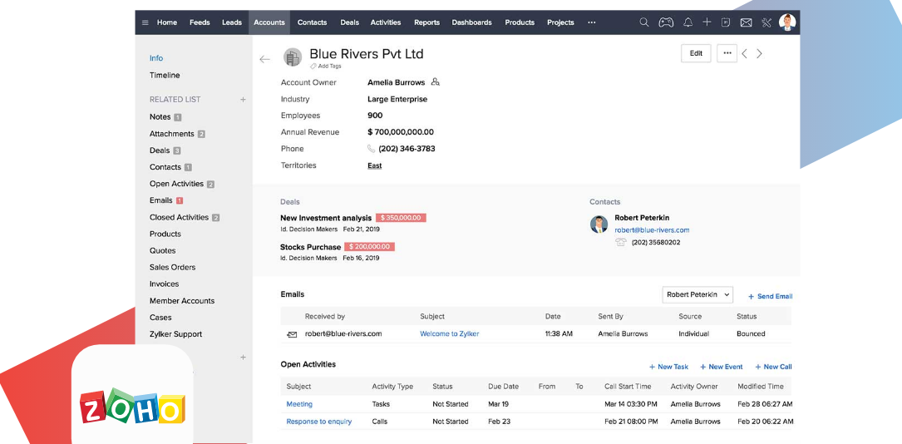Open Member Accounts in the related list
Viewport: 902px width, 444px height.
click(182, 301)
